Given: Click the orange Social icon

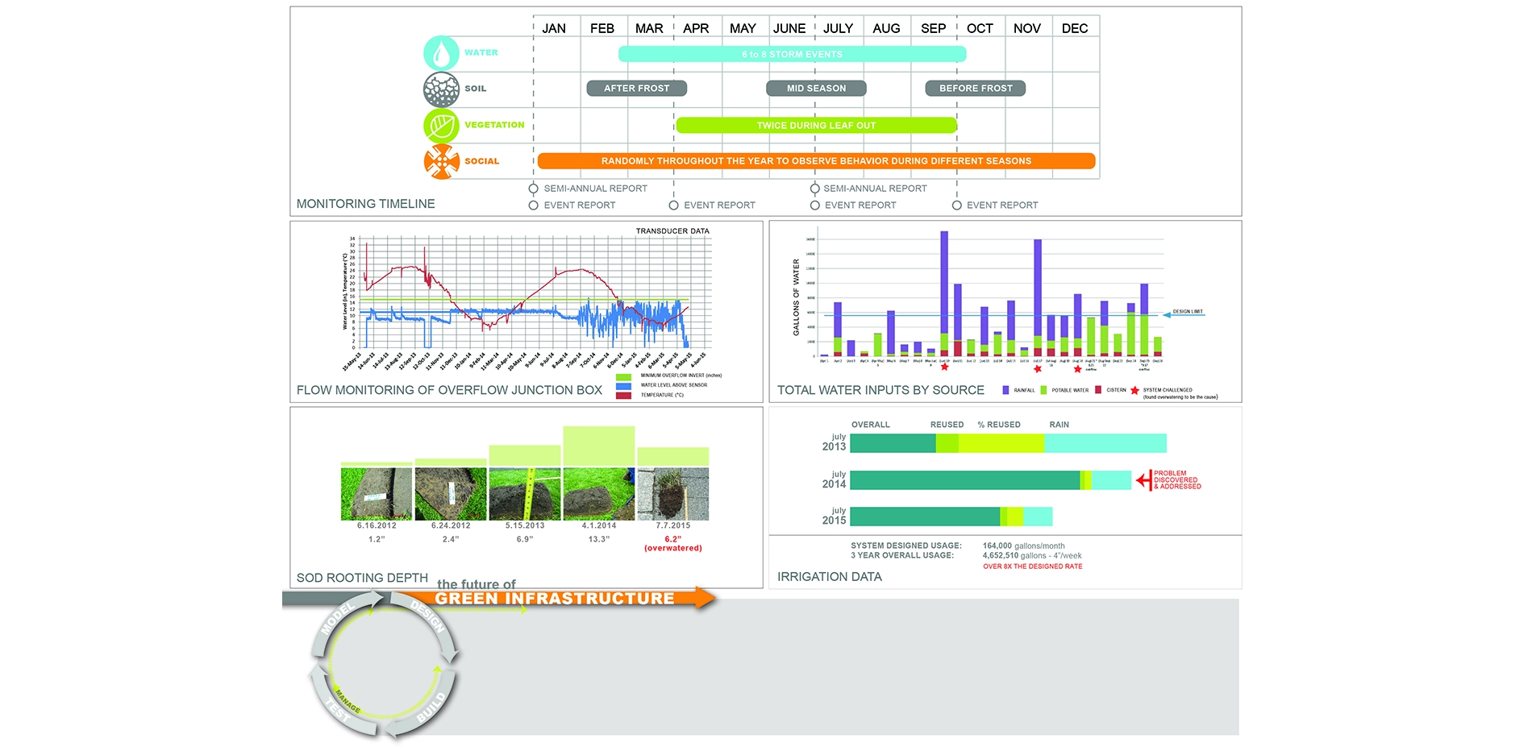Looking at the screenshot, I should [441, 162].
